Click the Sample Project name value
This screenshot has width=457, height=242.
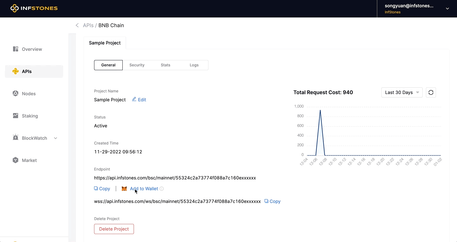click(110, 100)
